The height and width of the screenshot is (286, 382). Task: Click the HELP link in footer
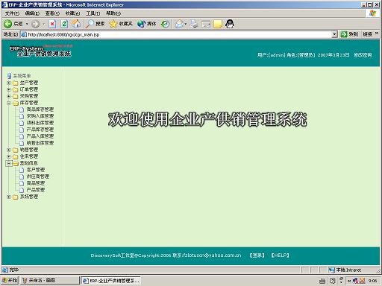[x=280, y=255]
